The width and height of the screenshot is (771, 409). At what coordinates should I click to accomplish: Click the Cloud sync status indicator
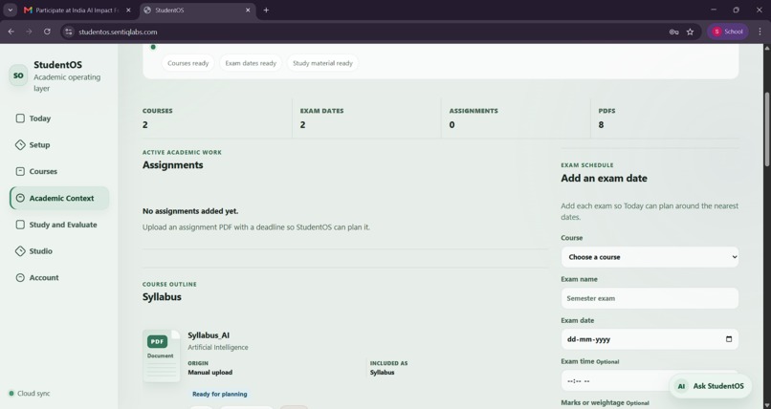(x=30, y=394)
